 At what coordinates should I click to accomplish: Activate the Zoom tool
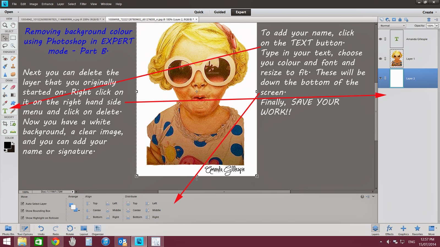coord(5,25)
